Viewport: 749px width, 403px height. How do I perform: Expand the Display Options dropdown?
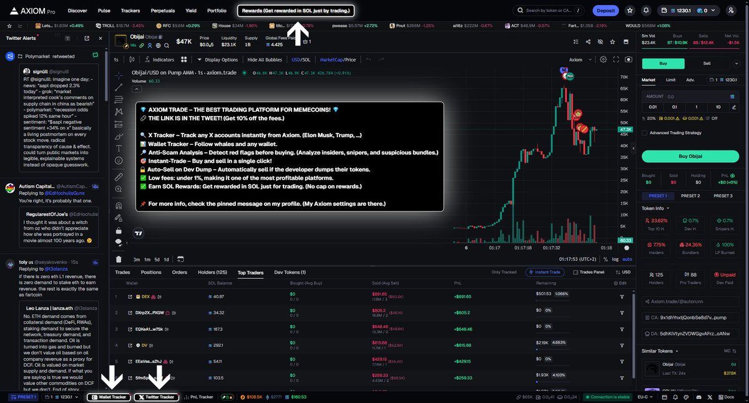point(218,60)
